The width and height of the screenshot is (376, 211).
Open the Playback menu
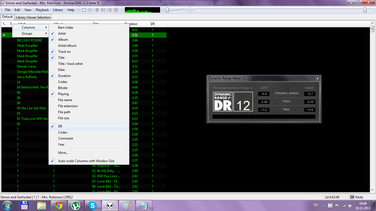(42, 10)
